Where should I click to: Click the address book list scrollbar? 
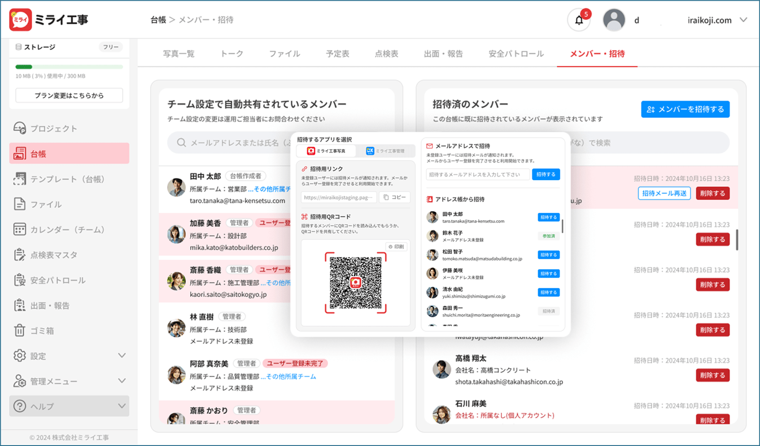click(562, 226)
